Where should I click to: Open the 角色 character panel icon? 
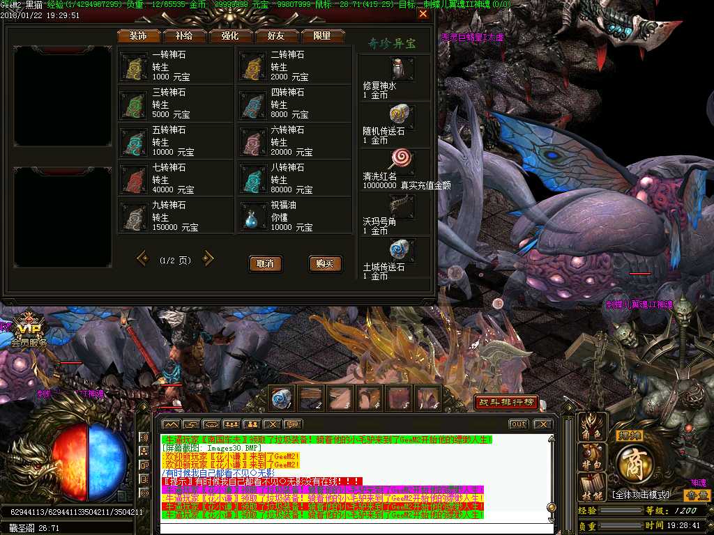[x=593, y=427]
